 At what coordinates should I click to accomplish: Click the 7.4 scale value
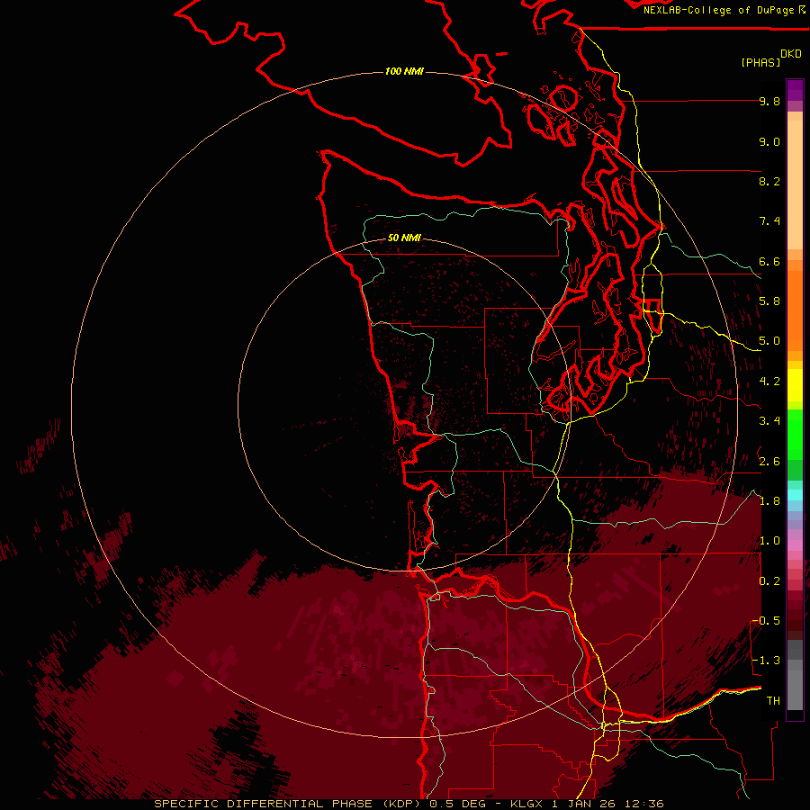point(769,221)
